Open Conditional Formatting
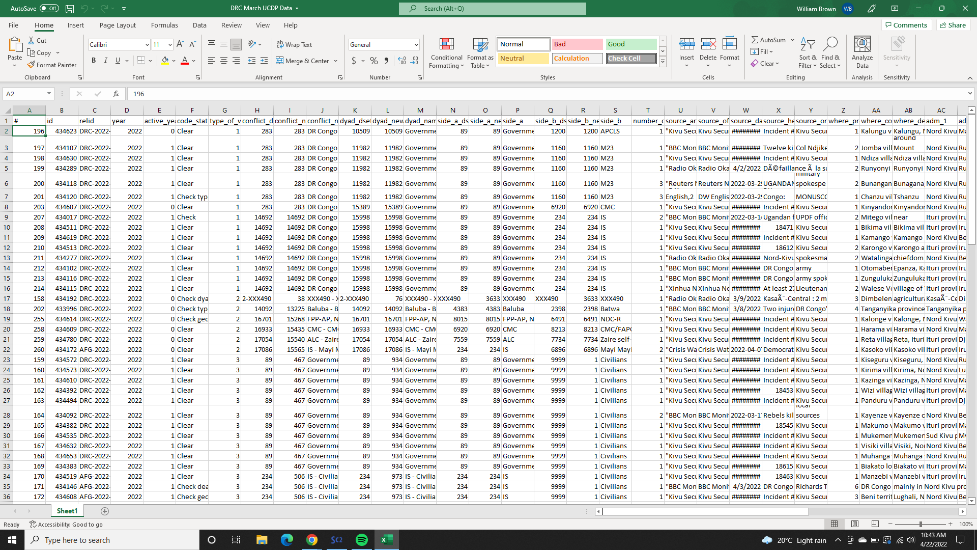The image size is (977, 550). [x=446, y=52]
